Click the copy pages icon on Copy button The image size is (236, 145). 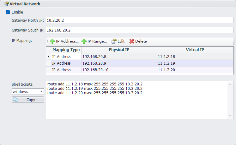(15, 100)
